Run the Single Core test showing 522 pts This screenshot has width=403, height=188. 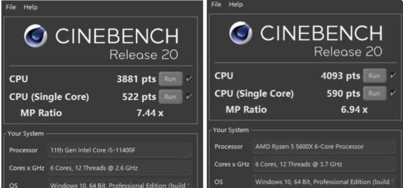coord(170,97)
